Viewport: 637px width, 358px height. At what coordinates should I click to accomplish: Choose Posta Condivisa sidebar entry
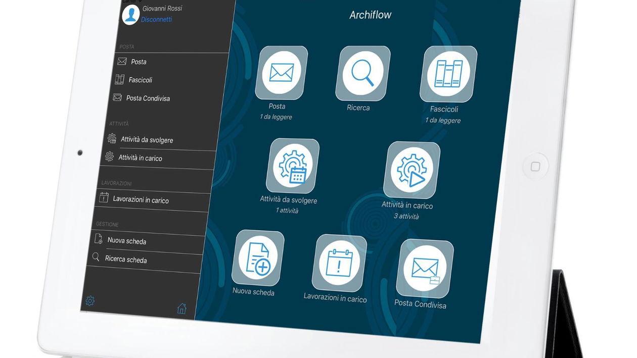pyautogui.click(x=148, y=98)
